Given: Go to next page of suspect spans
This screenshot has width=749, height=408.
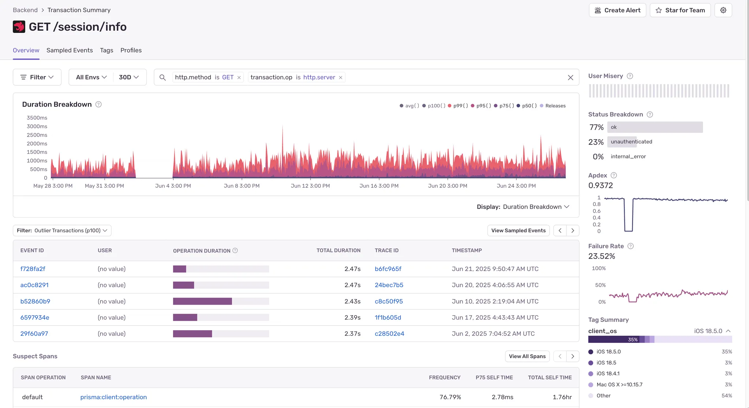Looking at the screenshot, I should pyautogui.click(x=573, y=356).
